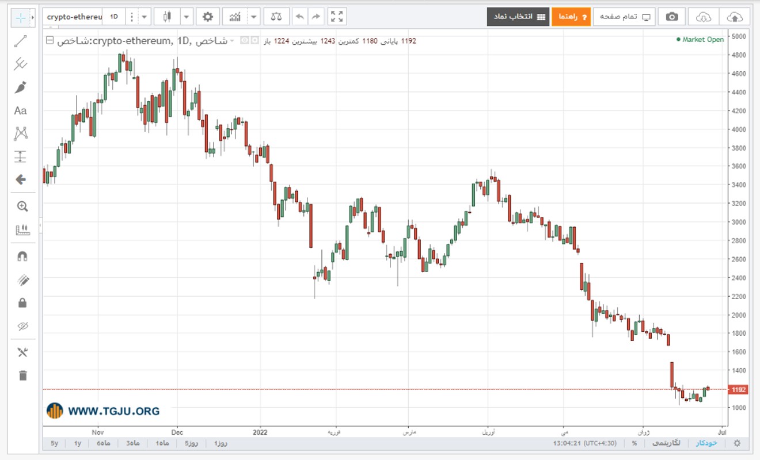760x460 pixels.
Task: Redo the last chart action
Action: 316,17
